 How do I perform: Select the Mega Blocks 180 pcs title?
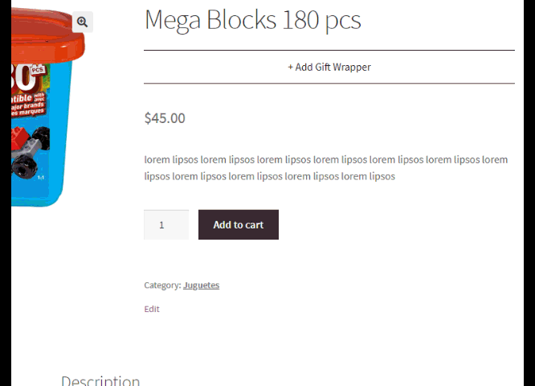point(253,20)
